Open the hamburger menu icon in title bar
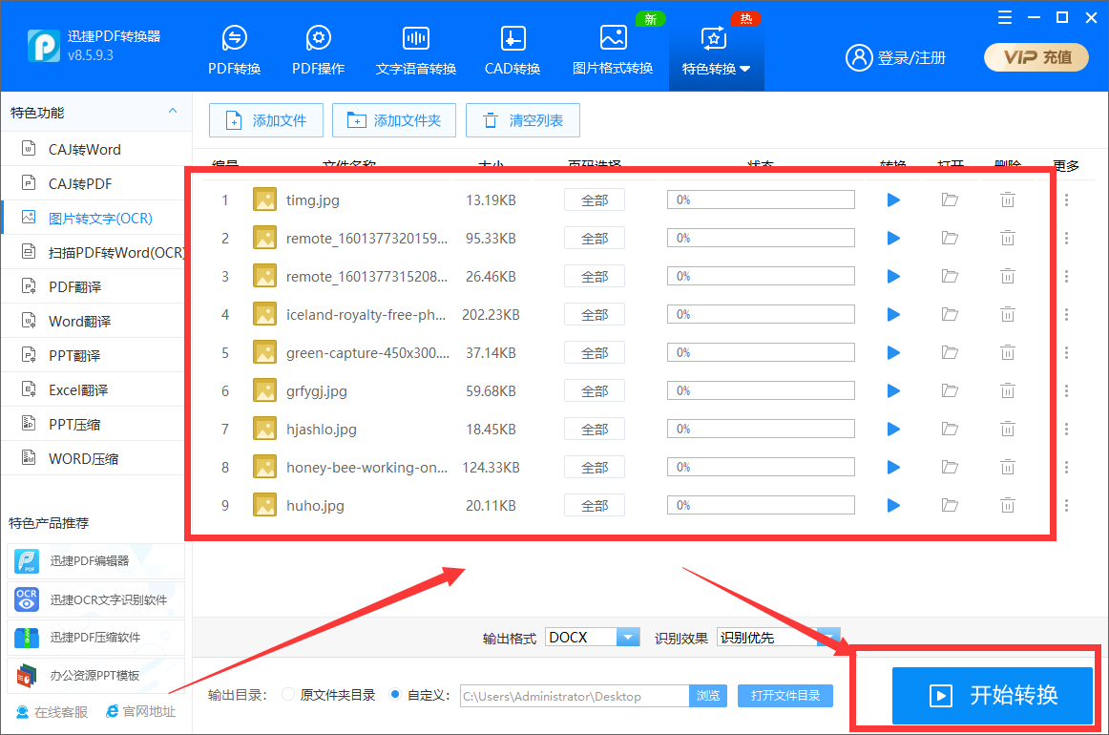1109x735 pixels. tap(1004, 18)
